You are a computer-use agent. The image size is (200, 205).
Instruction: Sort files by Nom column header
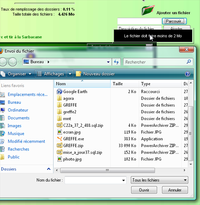(x=61, y=84)
